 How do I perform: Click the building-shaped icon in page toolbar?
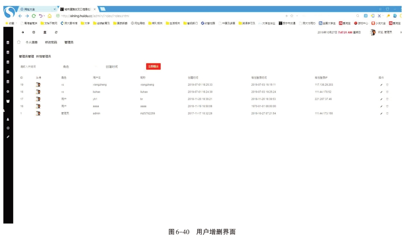point(45,32)
